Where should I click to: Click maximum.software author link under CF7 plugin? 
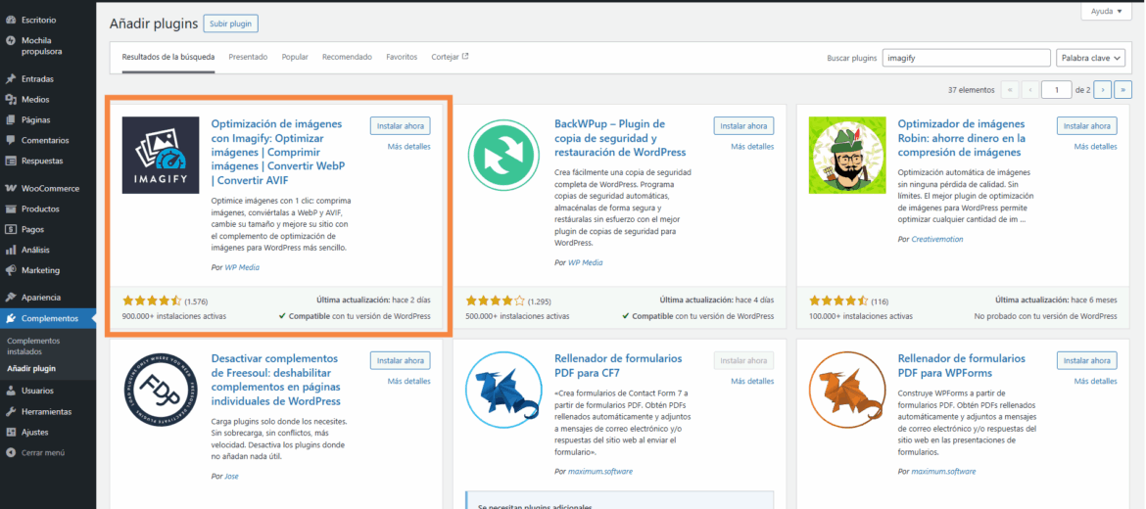pos(600,472)
